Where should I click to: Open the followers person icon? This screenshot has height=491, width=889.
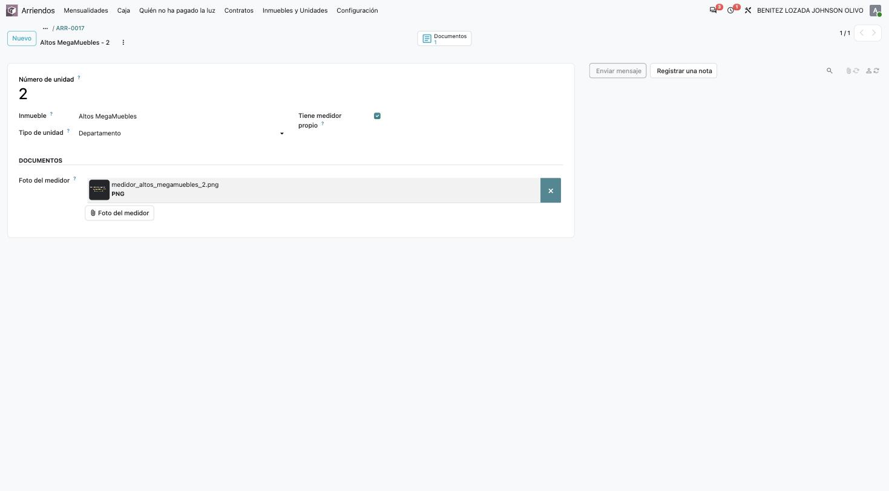point(868,71)
